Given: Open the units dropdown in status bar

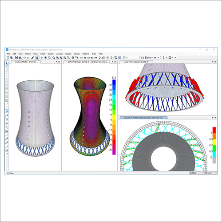Looking at the screenshot, I should pyautogui.click(x=210, y=173).
